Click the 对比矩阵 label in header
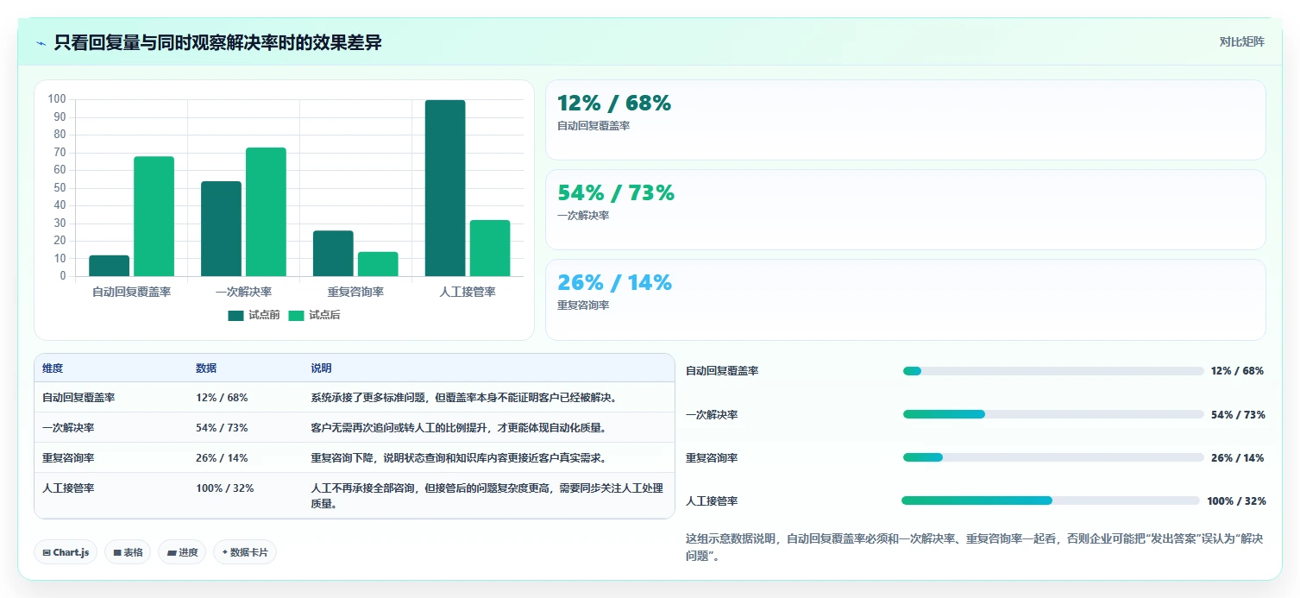1300x598 pixels. click(1241, 41)
